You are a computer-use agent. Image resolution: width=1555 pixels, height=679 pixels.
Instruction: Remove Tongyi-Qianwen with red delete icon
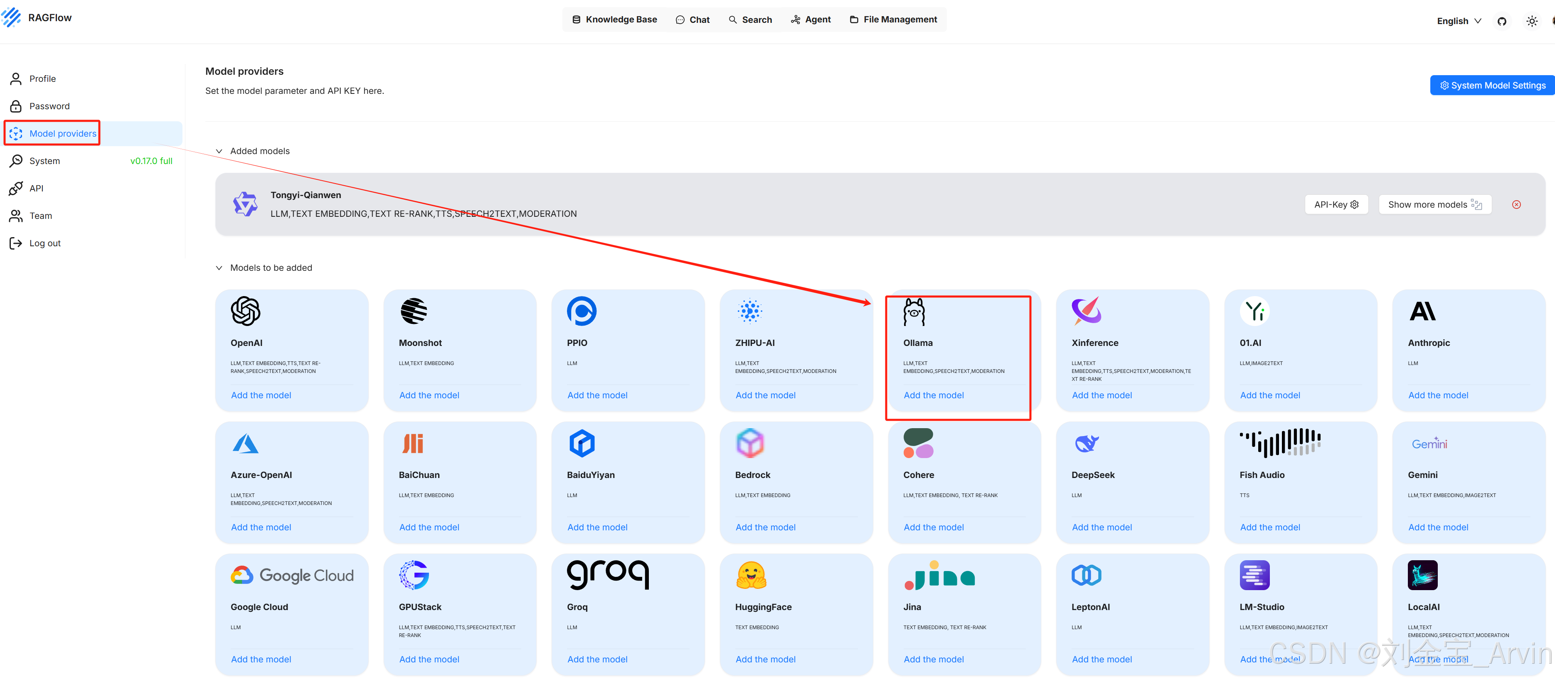tap(1516, 205)
